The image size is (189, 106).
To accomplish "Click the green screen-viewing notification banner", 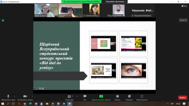I will pyautogui.click(x=82, y=2).
